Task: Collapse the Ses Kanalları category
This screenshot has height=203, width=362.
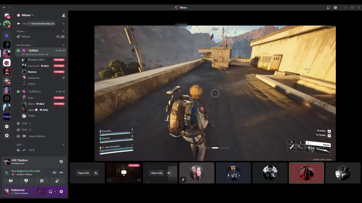Action: (25, 45)
